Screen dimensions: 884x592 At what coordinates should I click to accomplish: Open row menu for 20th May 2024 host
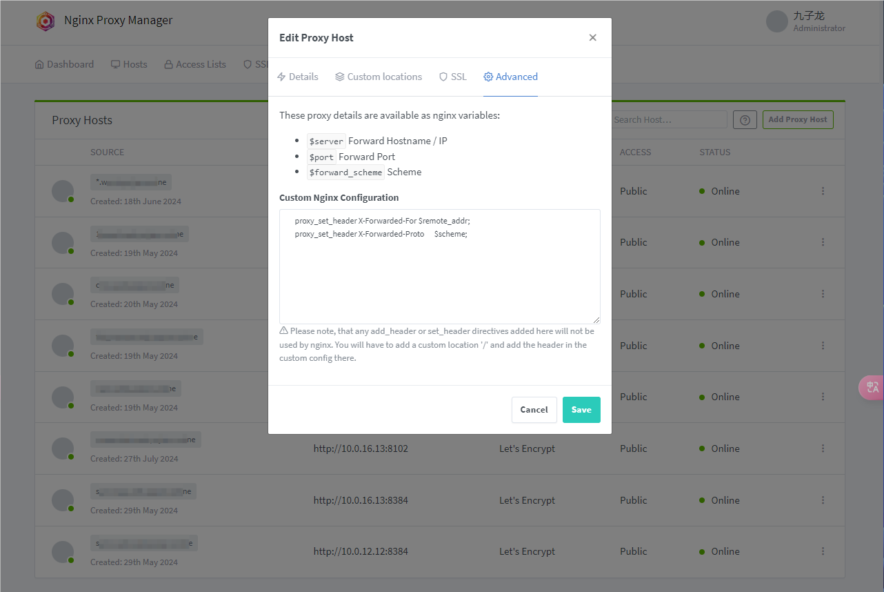tap(823, 294)
